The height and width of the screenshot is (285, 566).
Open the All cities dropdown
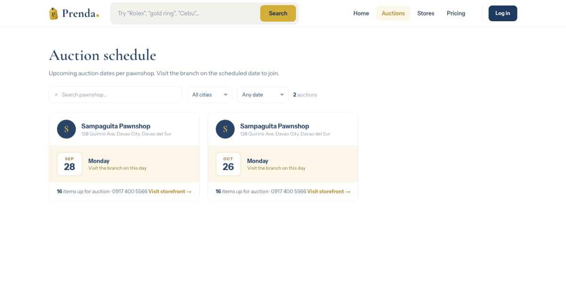[210, 95]
